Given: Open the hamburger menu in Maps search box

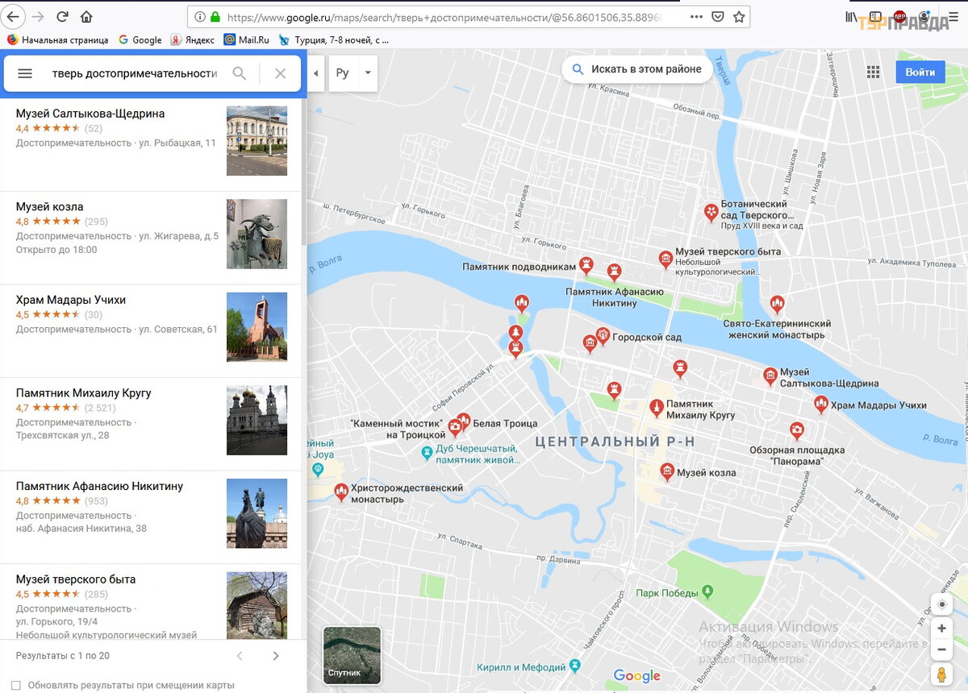Looking at the screenshot, I should pos(25,73).
